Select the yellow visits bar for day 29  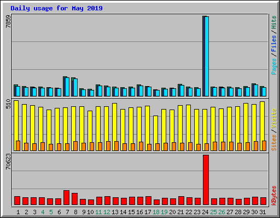[246, 127]
